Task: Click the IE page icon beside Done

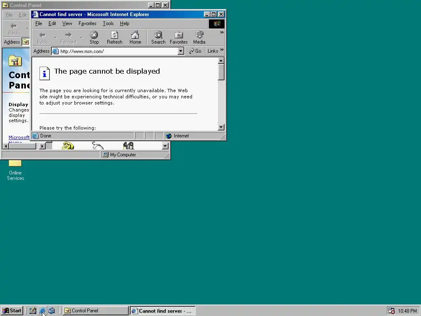Action: click(x=35, y=136)
